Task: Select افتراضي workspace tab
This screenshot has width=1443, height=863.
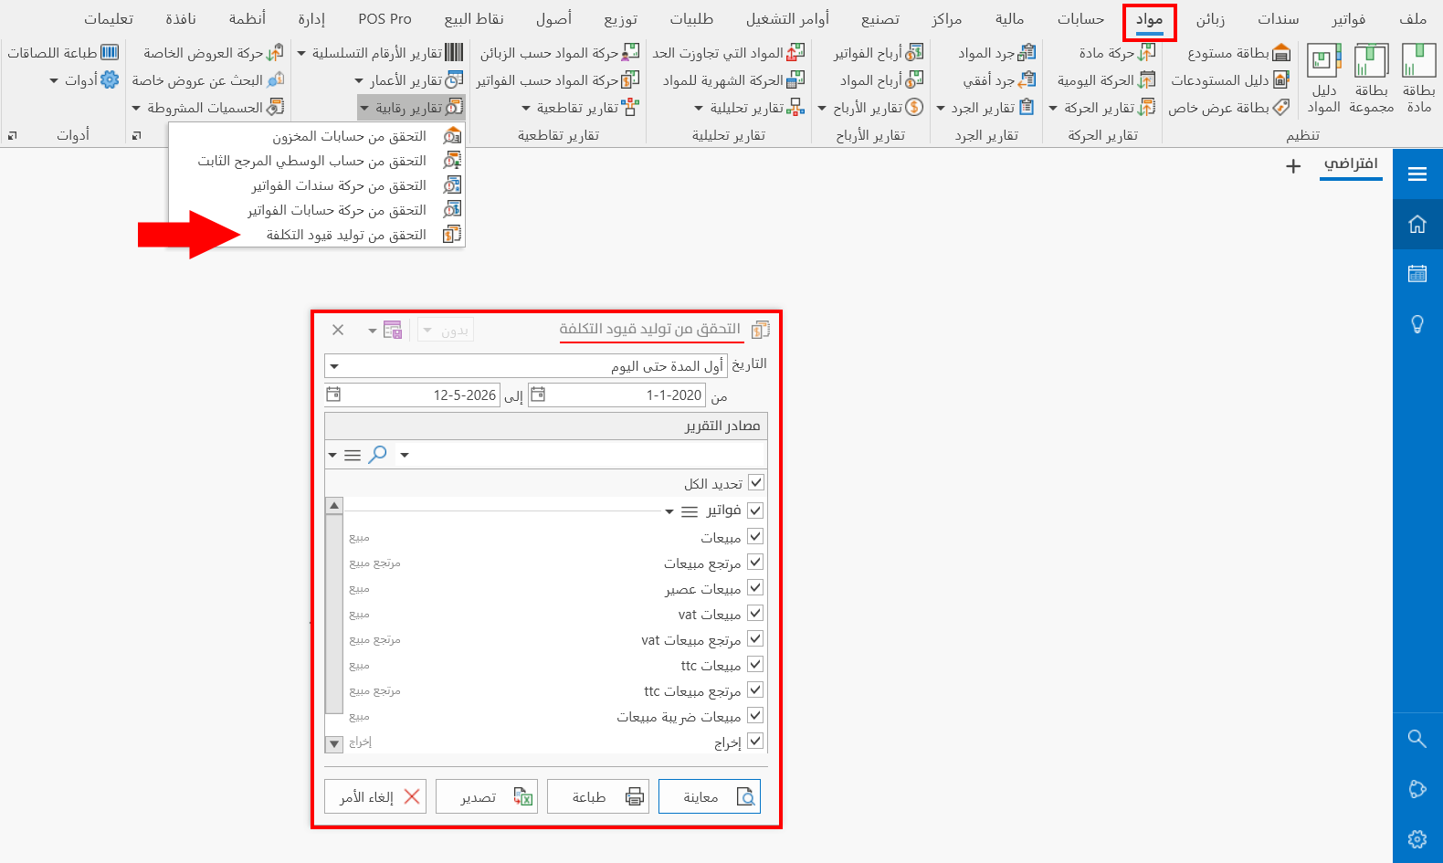Action: (x=1351, y=163)
